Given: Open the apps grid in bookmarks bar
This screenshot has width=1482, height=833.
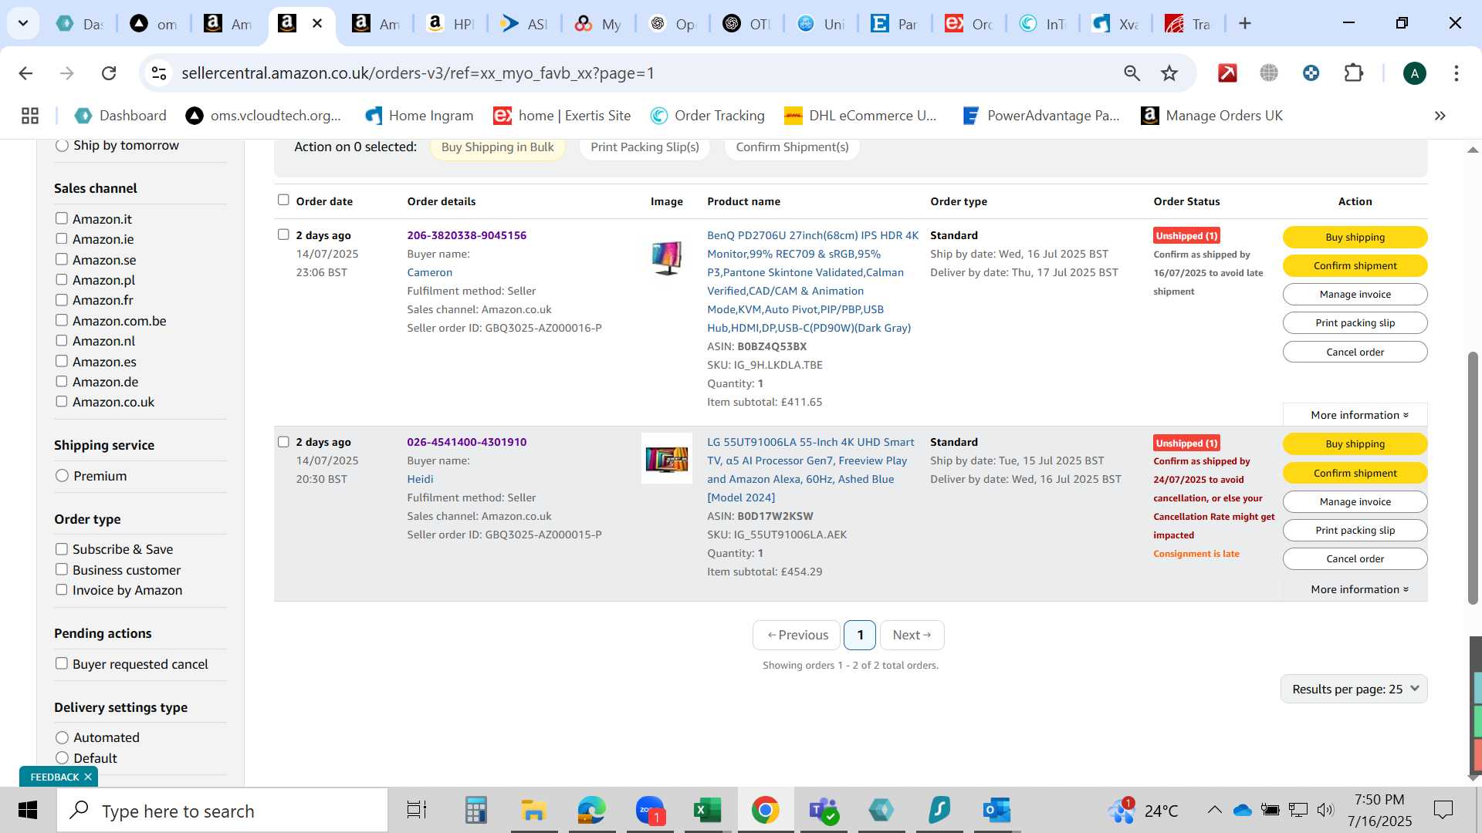Looking at the screenshot, I should point(30,116).
